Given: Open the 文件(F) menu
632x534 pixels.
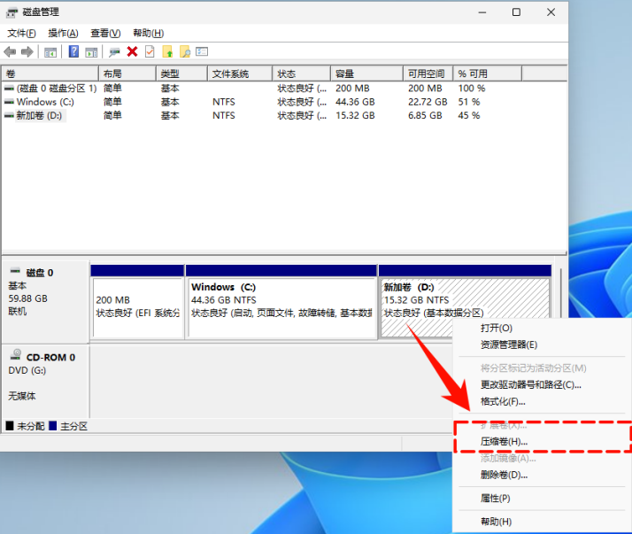Looking at the screenshot, I should point(21,33).
